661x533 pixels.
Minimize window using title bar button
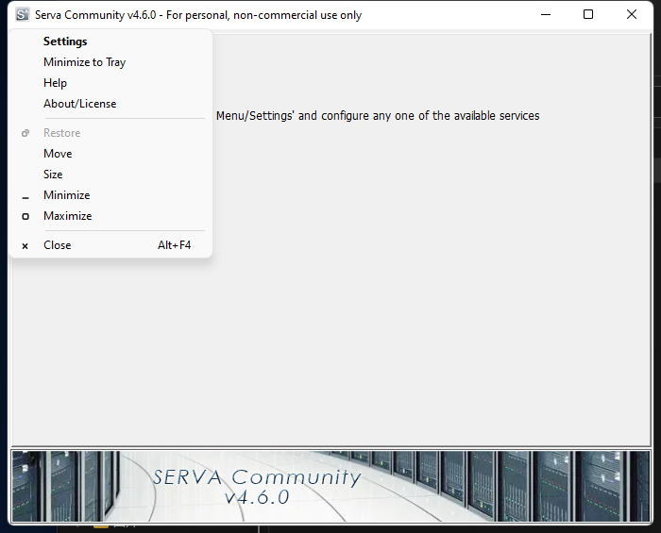(x=545, y=15)
